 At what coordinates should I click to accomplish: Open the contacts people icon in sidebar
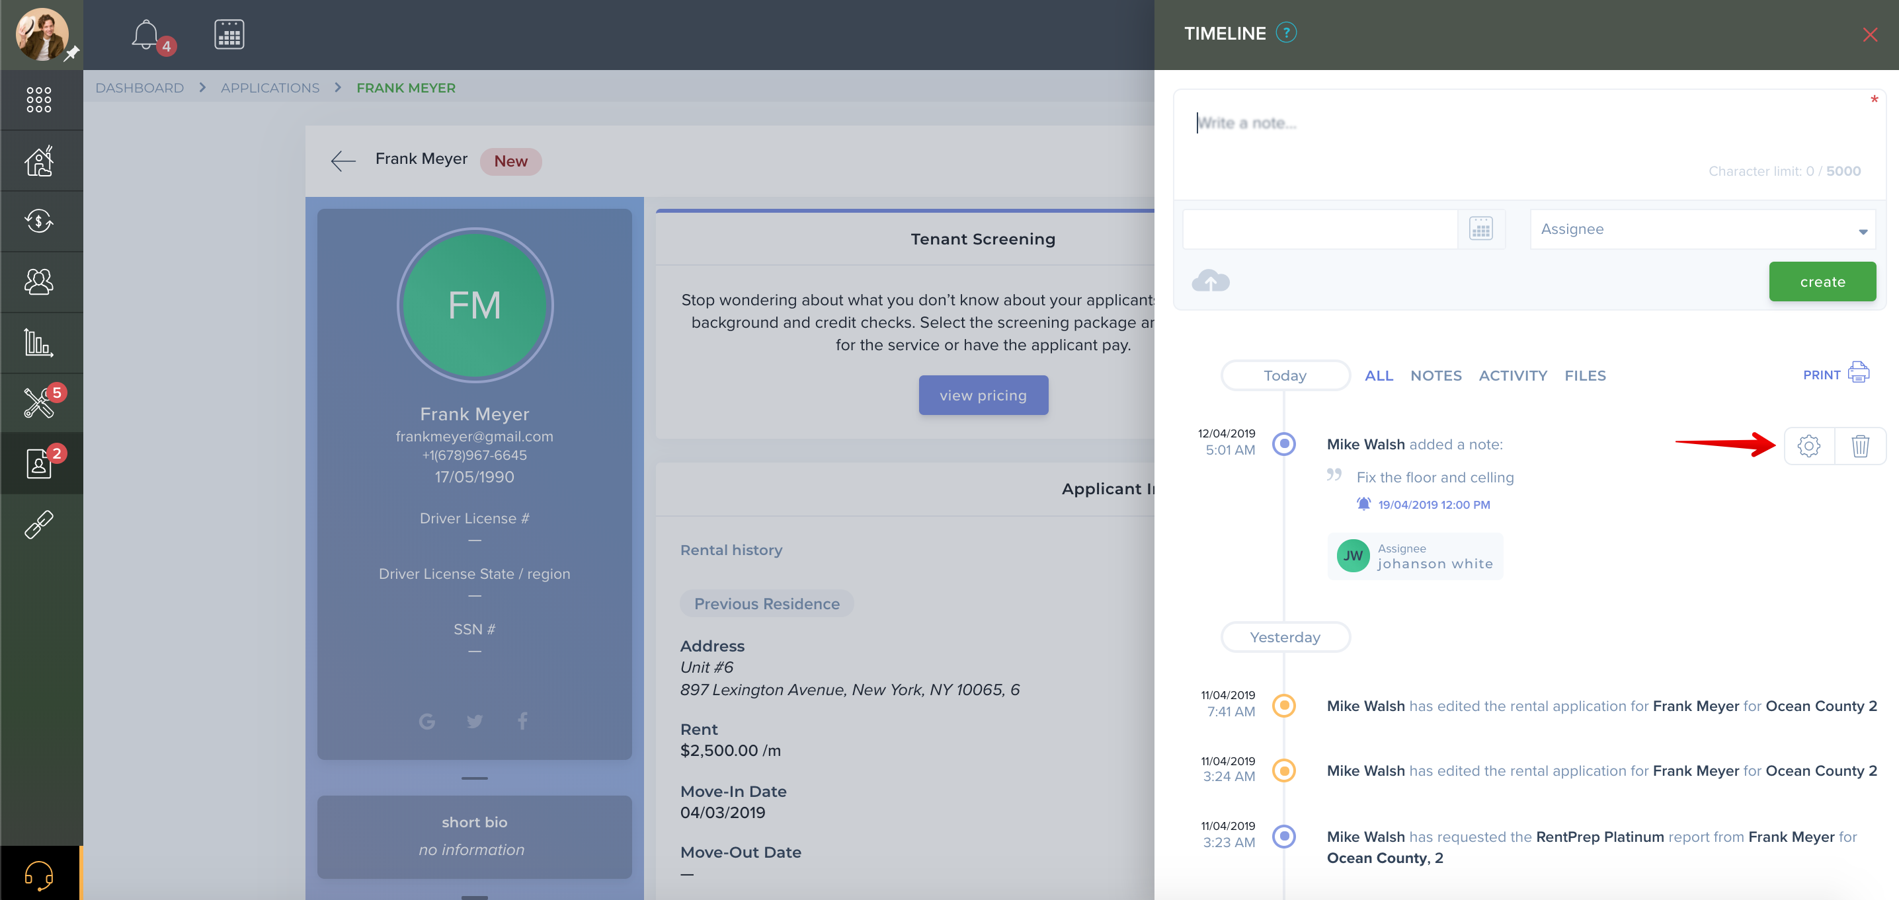[39, 281]
